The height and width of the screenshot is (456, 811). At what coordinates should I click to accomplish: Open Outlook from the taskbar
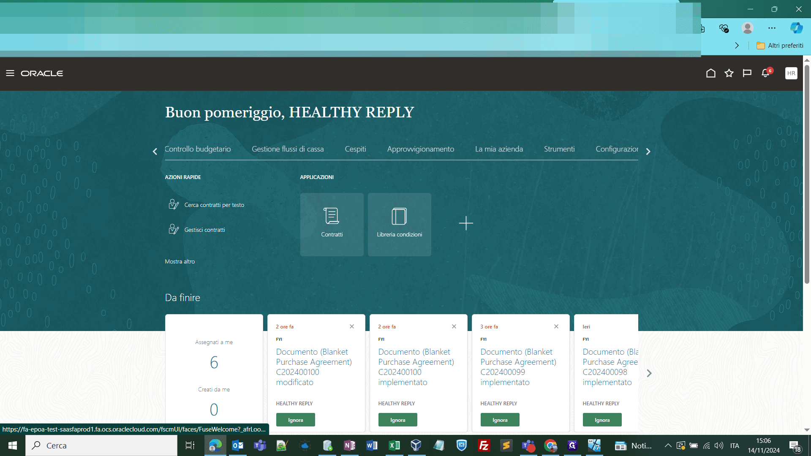coord(238,445)
